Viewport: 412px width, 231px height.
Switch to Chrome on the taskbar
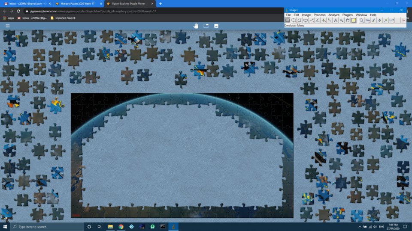121,227
